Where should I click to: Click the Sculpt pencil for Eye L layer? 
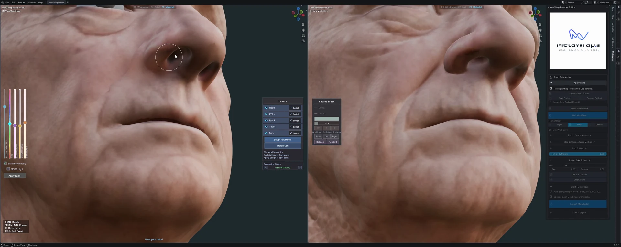click(295, 114)
